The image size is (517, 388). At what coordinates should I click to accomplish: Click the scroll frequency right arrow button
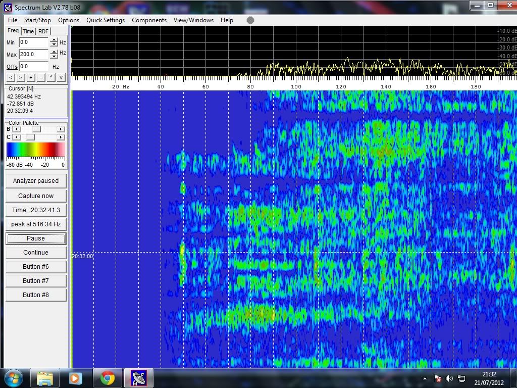point(20,77)
